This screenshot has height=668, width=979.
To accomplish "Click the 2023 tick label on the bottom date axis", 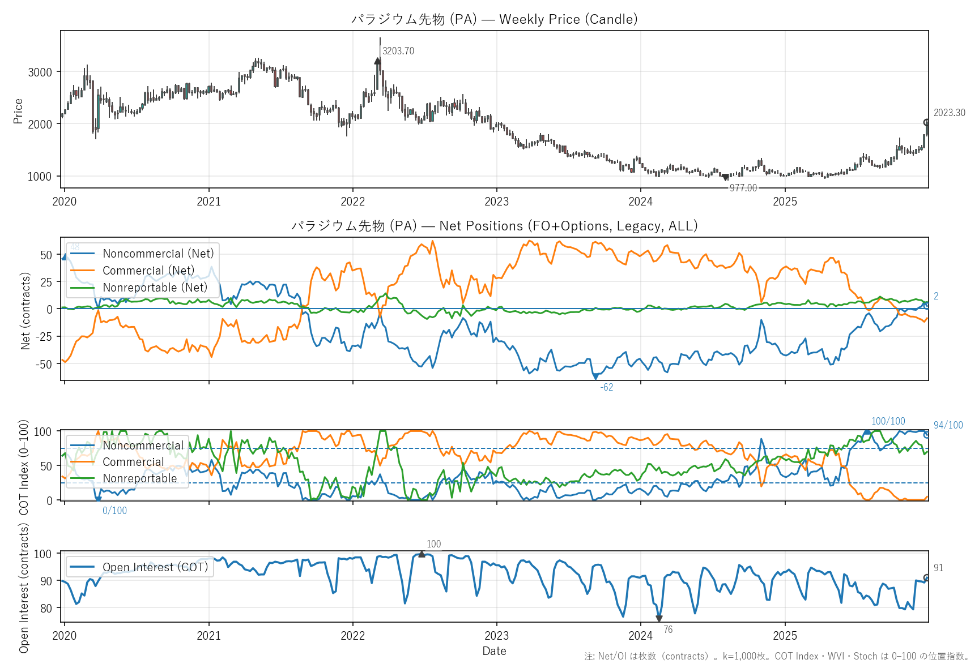I will point(496,636).
